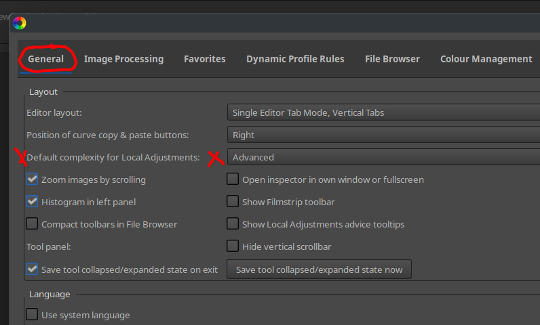The height and width of the screenshot is (325, 540).
Task: Click the RawTherapee colour wheel window icon
Action: click(19, 23)
